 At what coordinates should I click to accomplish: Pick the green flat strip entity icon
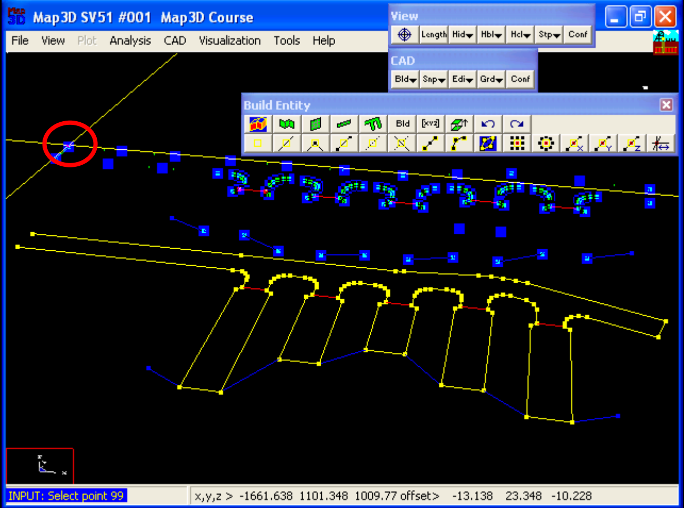(344, 124)
